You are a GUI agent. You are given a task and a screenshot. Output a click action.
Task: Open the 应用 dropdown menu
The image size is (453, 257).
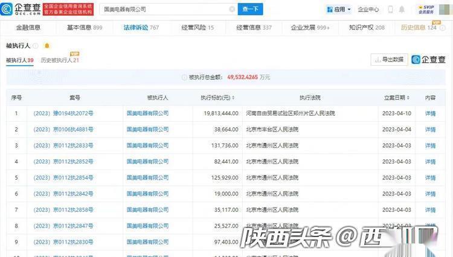click(339, 10)
